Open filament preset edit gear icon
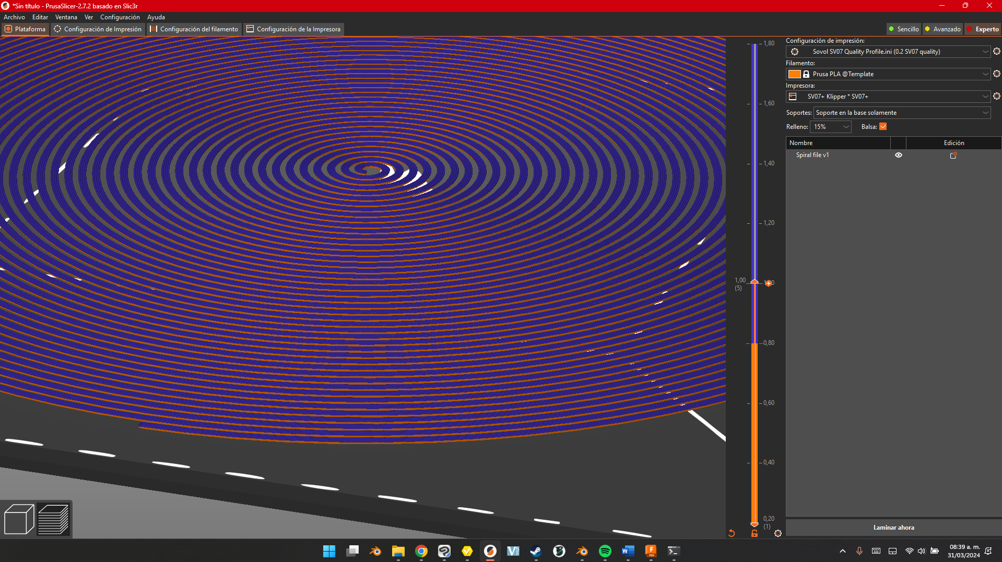 996,74
